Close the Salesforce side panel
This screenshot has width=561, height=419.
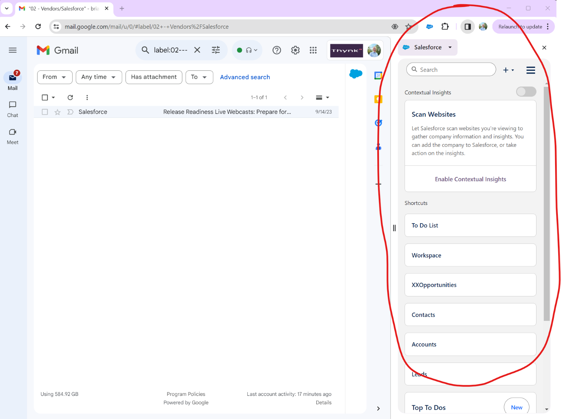point(544,48)
